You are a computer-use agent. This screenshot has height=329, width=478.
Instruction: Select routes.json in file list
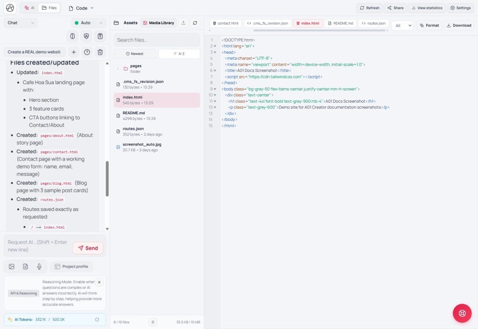(157, 131)
